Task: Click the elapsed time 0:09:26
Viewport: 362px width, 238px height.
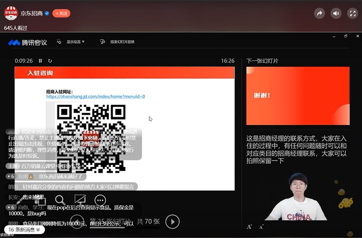Action: 23,60
